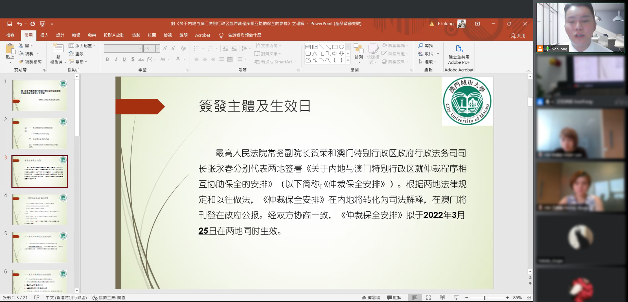628x302 pixels.
Task: Collapse the ribbon with the chevron arrow
Action: point(528,71)
